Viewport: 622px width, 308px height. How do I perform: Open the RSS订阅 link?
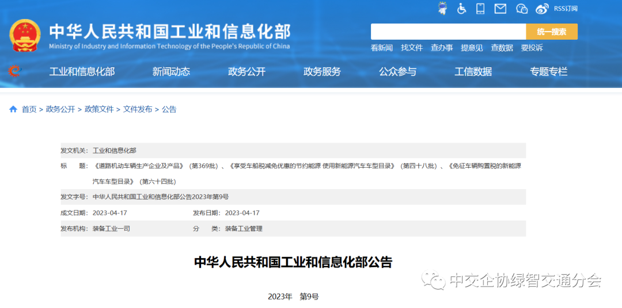(x=566, y=9)
